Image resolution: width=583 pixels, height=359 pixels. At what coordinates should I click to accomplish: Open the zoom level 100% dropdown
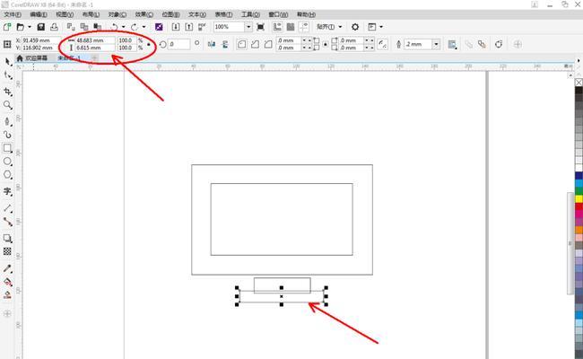(x=248, y=27)
